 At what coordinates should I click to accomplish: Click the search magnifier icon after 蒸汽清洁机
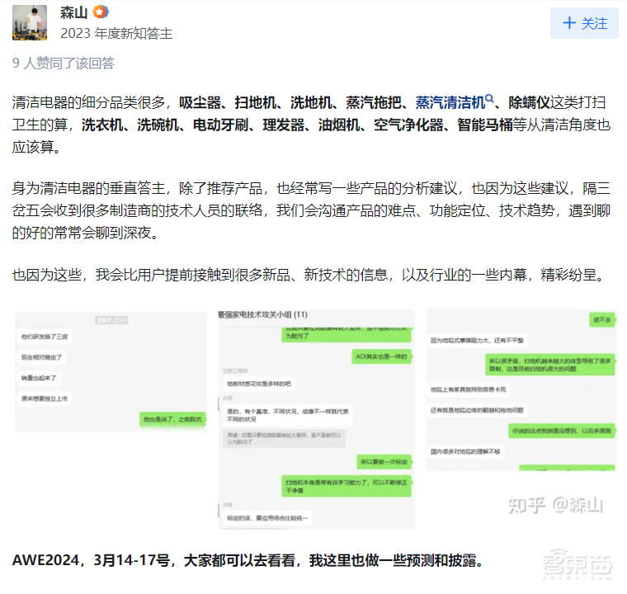pyautogui.click(x=489, y=99)
